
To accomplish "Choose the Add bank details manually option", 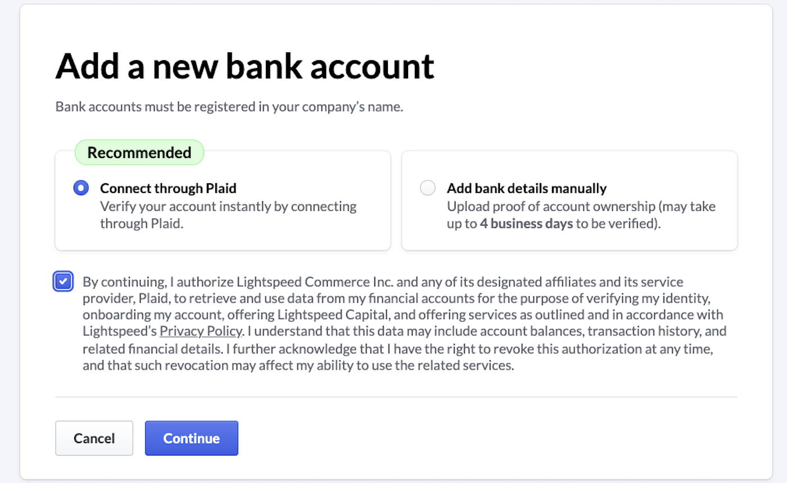I will (427, 188).
